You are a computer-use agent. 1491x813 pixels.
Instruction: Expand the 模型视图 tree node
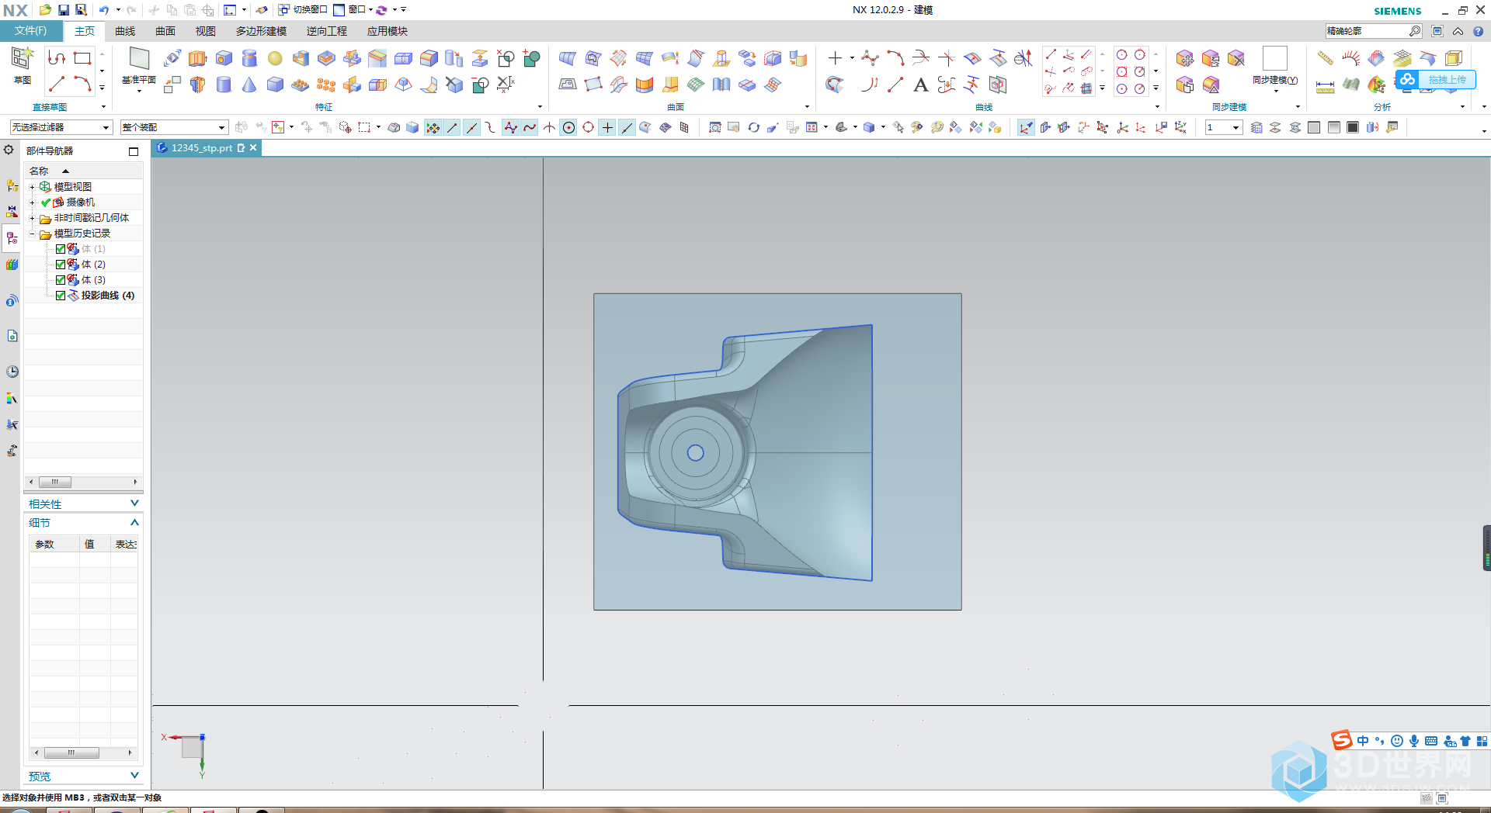click(32, 187)
